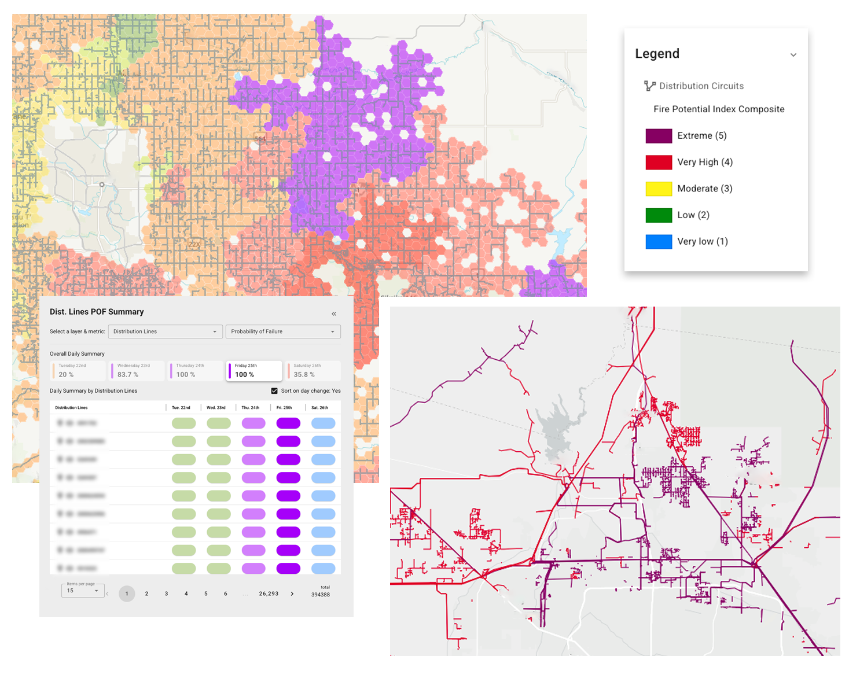Image resolution: width=860 pixels, height=693 pixels.
Task: Go to next page of results
Action: point(292,594)
